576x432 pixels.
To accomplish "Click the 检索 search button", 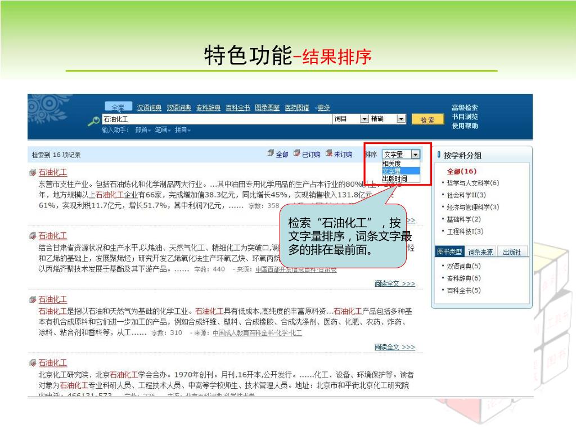I will click(427, 120).
